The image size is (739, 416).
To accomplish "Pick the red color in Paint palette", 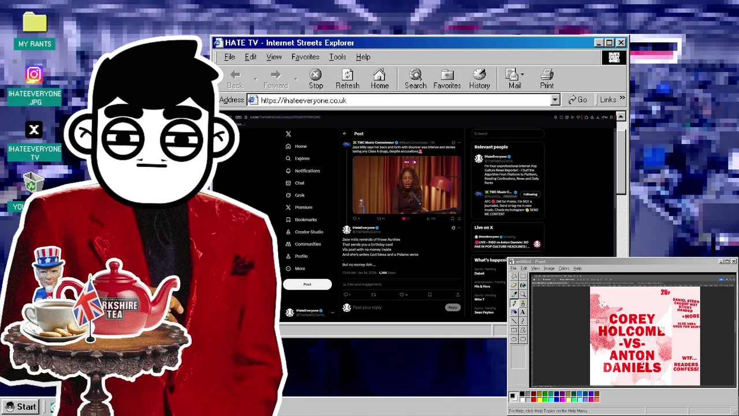I will pos(533,399).
